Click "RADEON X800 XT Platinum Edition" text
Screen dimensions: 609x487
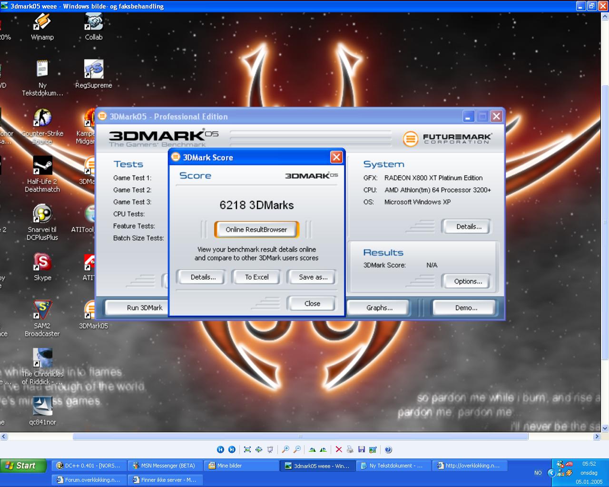[x=433, y=178]
